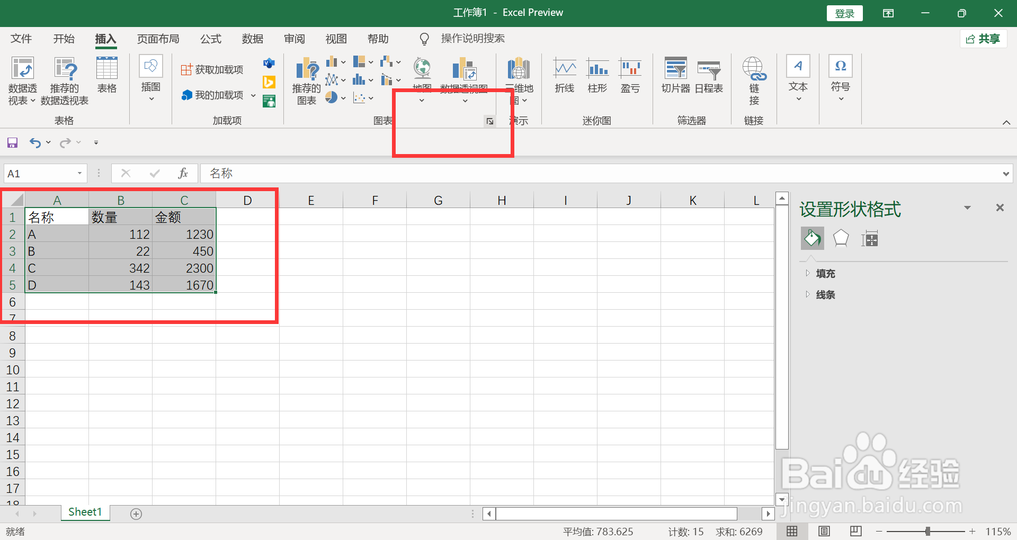Viewport: 1017px width, 540px height.
Task: Switch to Page Layout view in status bar
Action: pos(824,532)
